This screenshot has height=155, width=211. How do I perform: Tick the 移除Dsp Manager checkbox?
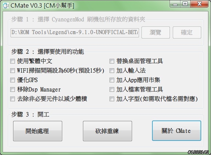pyautogui.click(x=12, y=90)
